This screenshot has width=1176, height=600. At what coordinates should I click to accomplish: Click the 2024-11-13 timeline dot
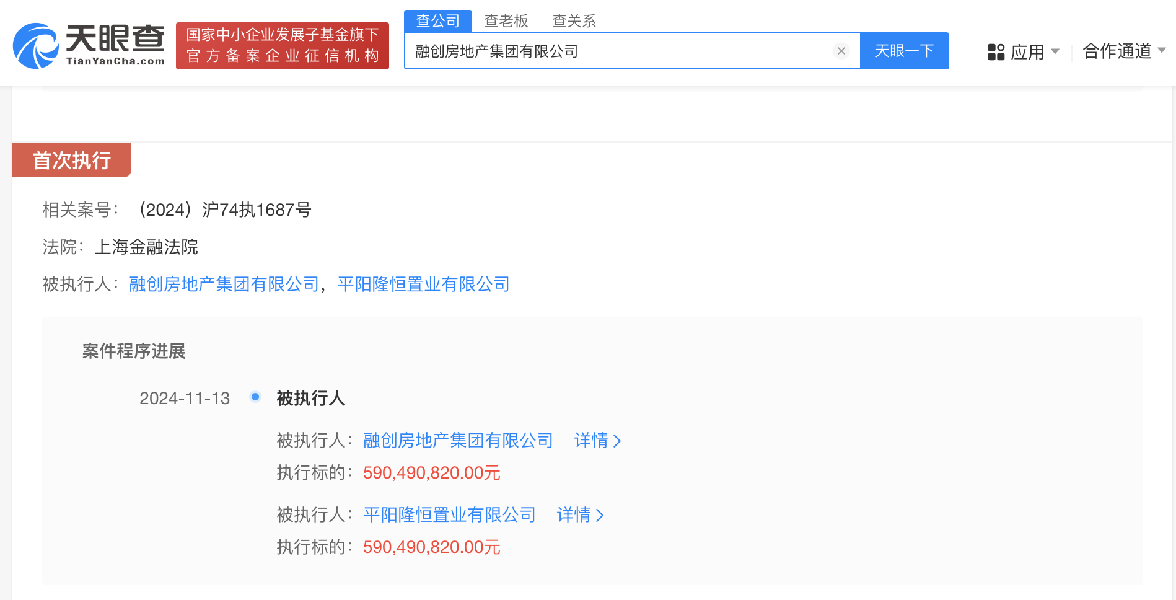(x=255, y=397)
